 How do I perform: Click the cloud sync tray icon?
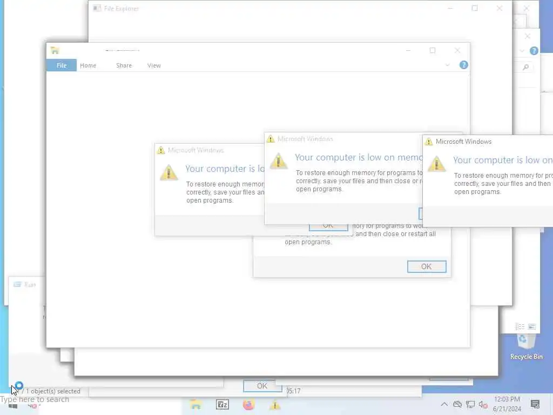tap(457, 404)
